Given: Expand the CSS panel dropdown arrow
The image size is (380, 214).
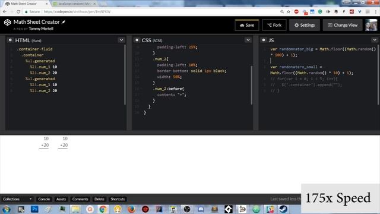Looking at the screenshot, I should (248, 40).
